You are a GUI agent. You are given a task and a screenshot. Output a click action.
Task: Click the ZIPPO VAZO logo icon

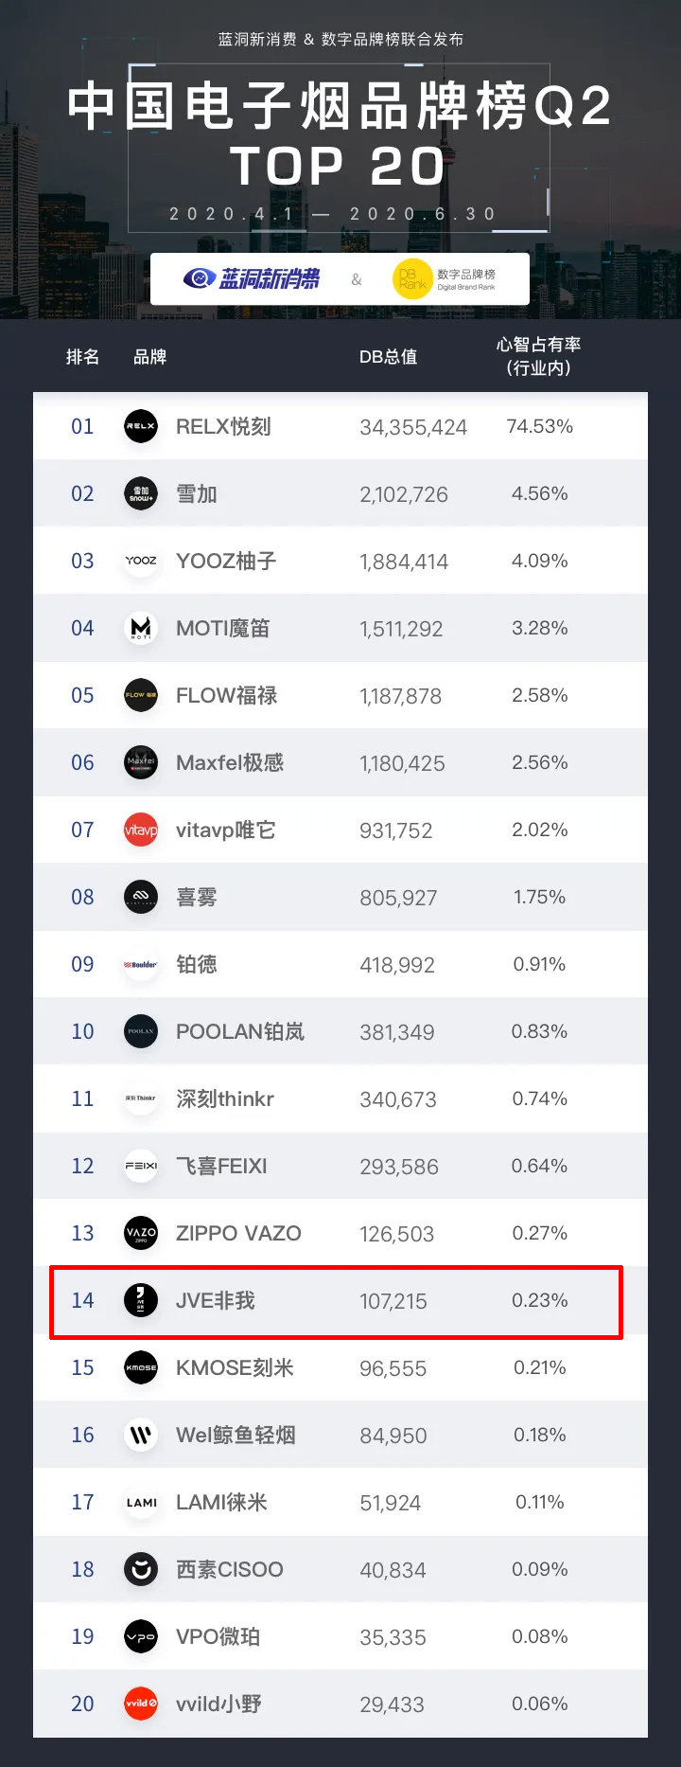141,1233
